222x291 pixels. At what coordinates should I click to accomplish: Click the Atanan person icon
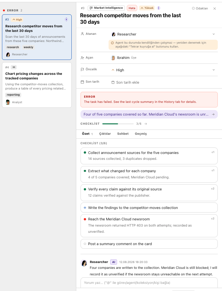point(82,34)
